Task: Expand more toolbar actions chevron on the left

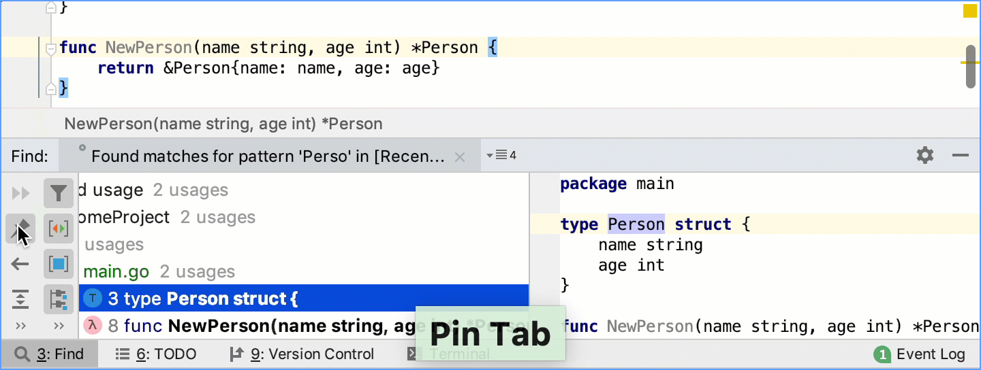Action: (21, 326)
